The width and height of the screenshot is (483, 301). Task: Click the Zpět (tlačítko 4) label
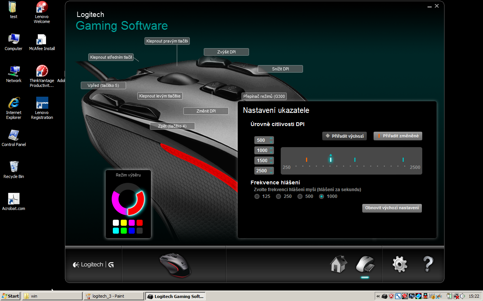point(172,126)
